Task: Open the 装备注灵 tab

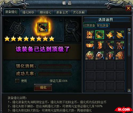Action: (62, 12)
